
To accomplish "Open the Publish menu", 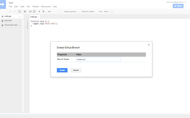I will pos(36,6).
